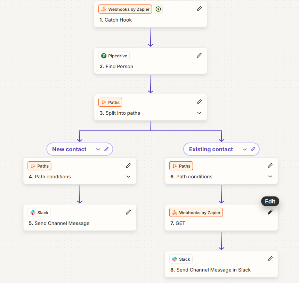Click the Existing contact path label
This screenshot has width=299, height=283.
[210, 149]
